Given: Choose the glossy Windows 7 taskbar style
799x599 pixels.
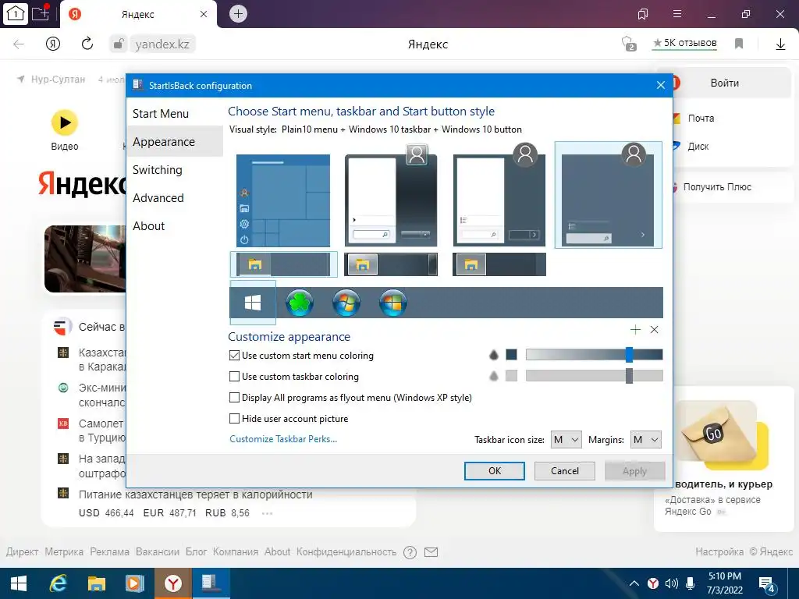Looking at the screenshot, I should click(x=391, y=265).
